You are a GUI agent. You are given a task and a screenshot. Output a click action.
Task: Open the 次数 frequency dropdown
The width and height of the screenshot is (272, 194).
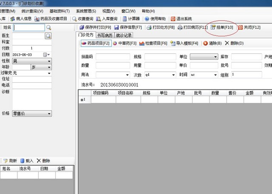tap(173, 75)
